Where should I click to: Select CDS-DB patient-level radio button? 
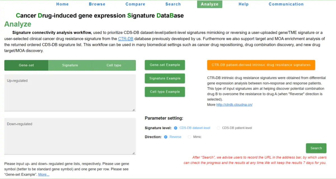[218, 128]
